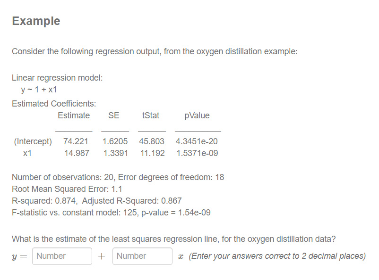
Task: Click the pValue column header
Action: pyautogui.click(x=198, y=115)
